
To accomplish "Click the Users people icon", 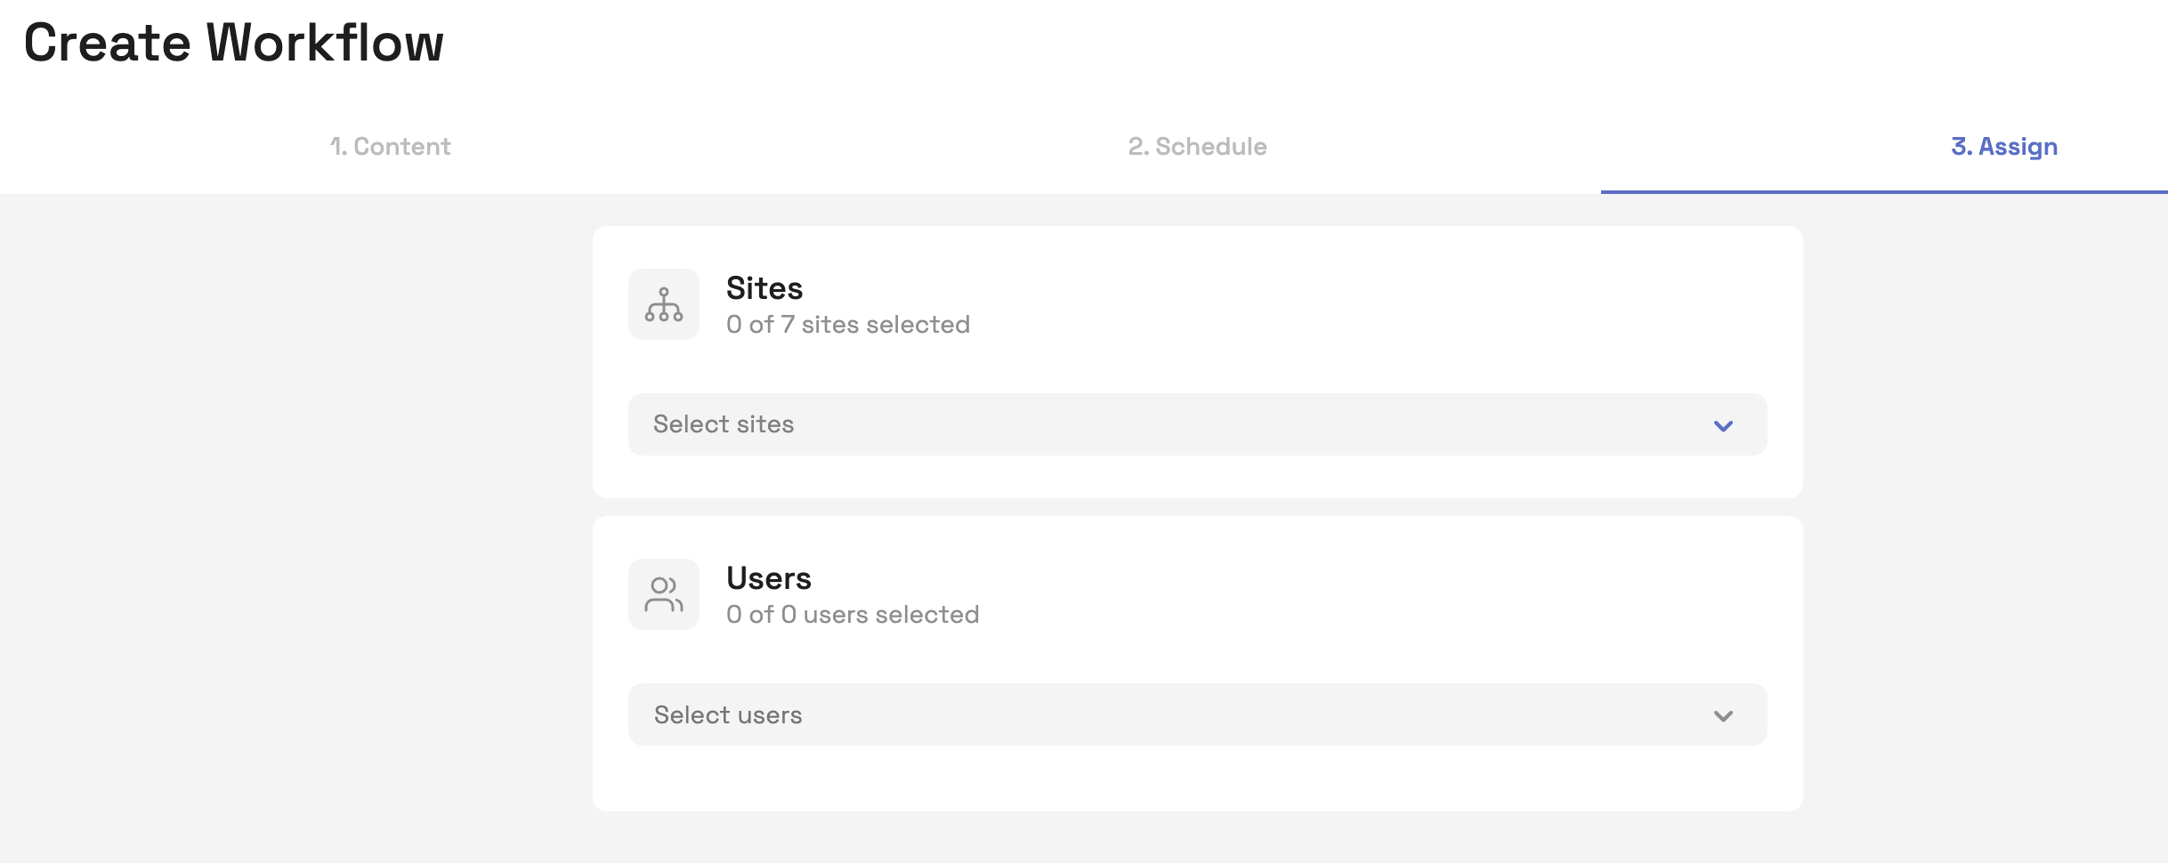I will point(664,594).
